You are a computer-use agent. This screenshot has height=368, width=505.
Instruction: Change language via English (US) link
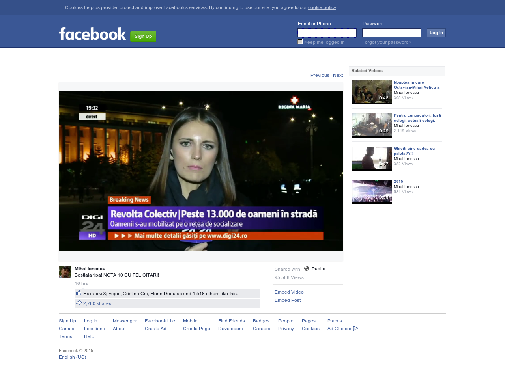72,357
